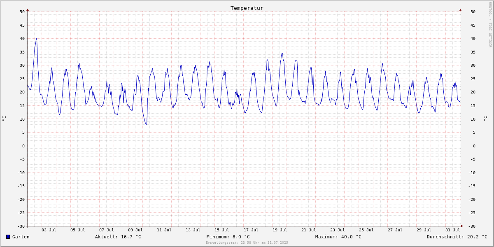Image resolution: width=494 pixels, height=247 pixels.
Task: Click the 09 Jul date label
Action: 135,230
